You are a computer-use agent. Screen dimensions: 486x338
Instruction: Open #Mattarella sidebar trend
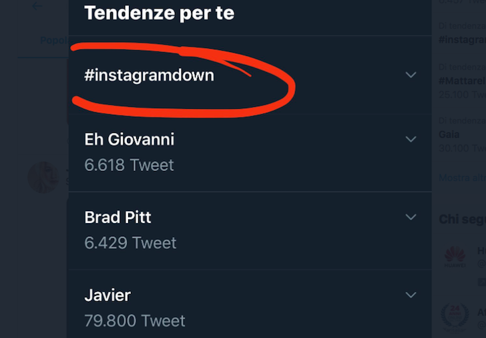coord(462,81)
